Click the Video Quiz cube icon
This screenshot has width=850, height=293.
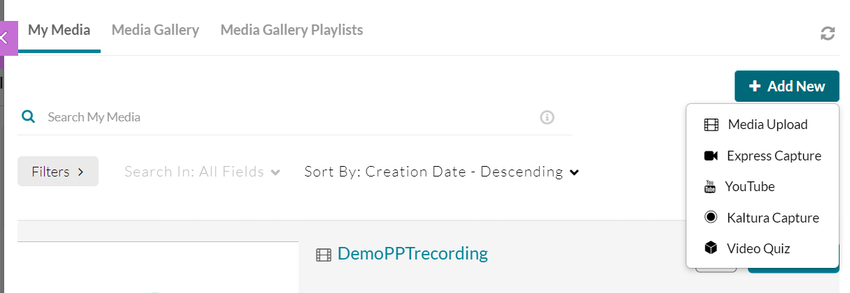pos(711,248)
